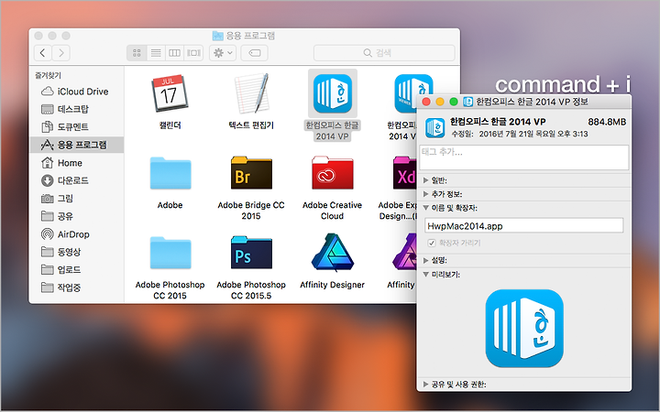Click the 884.8MB size text
This screenshot has height=412, width=660.
[607, 122]
